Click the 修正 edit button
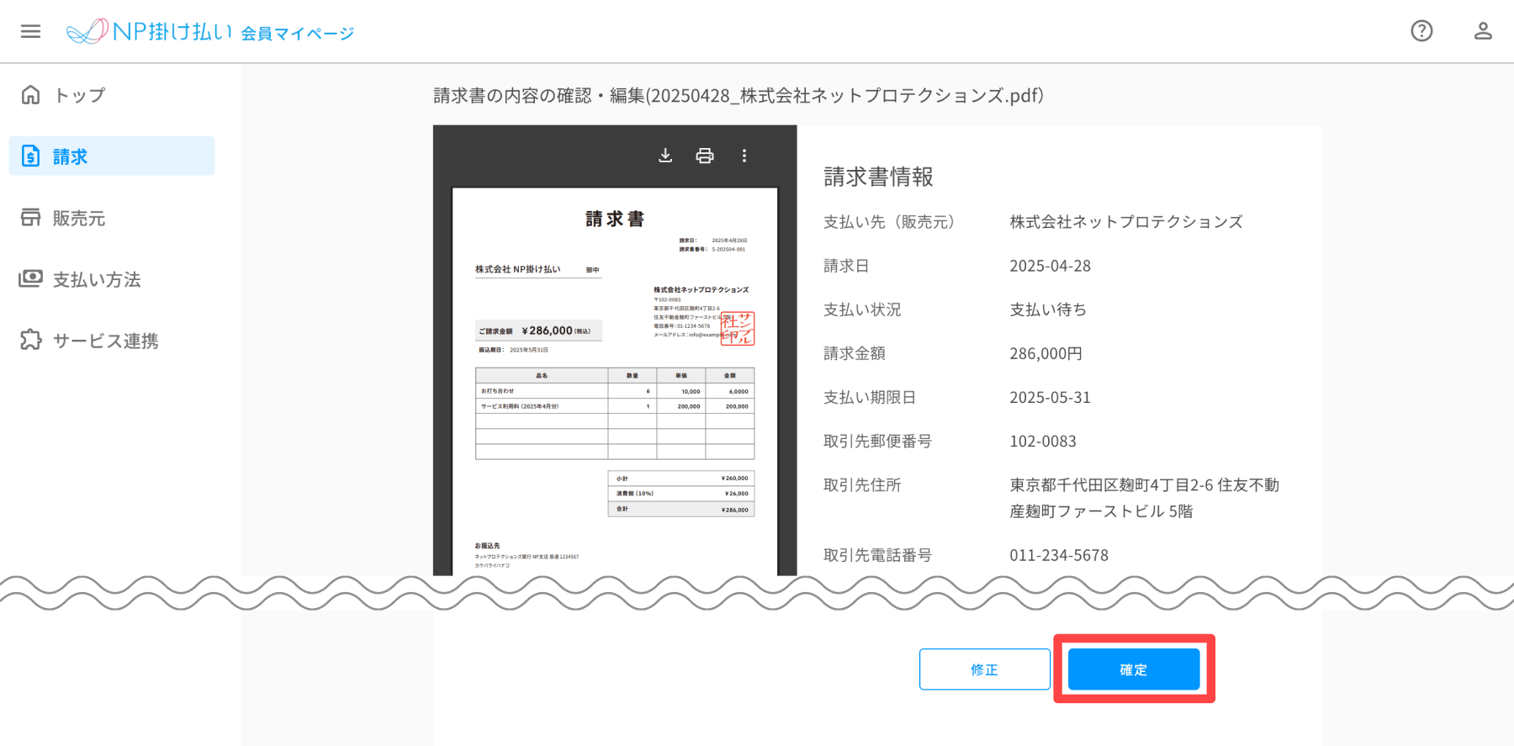 984,669
